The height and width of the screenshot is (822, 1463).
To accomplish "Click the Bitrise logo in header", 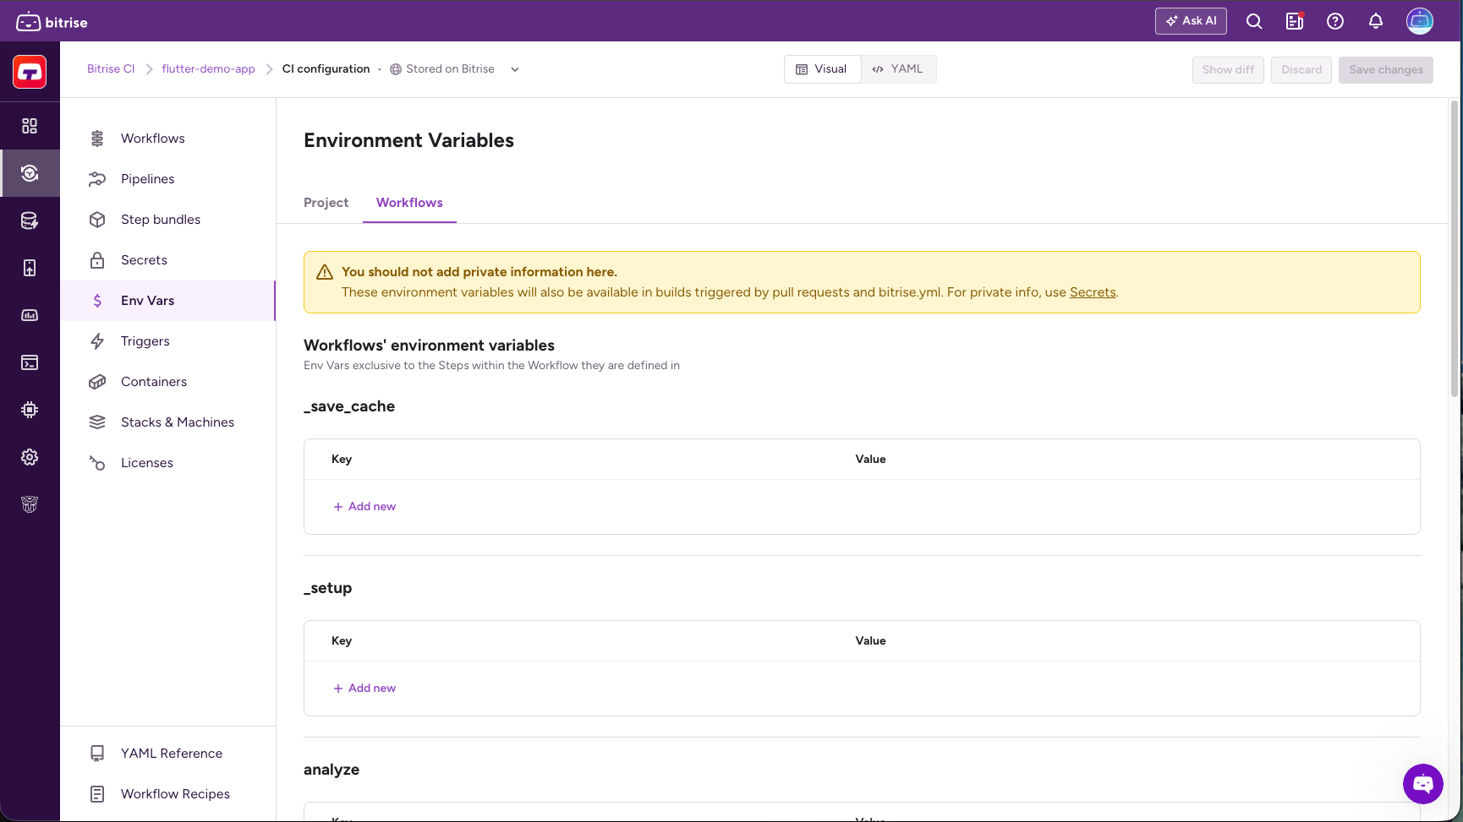I will point(52,22).
